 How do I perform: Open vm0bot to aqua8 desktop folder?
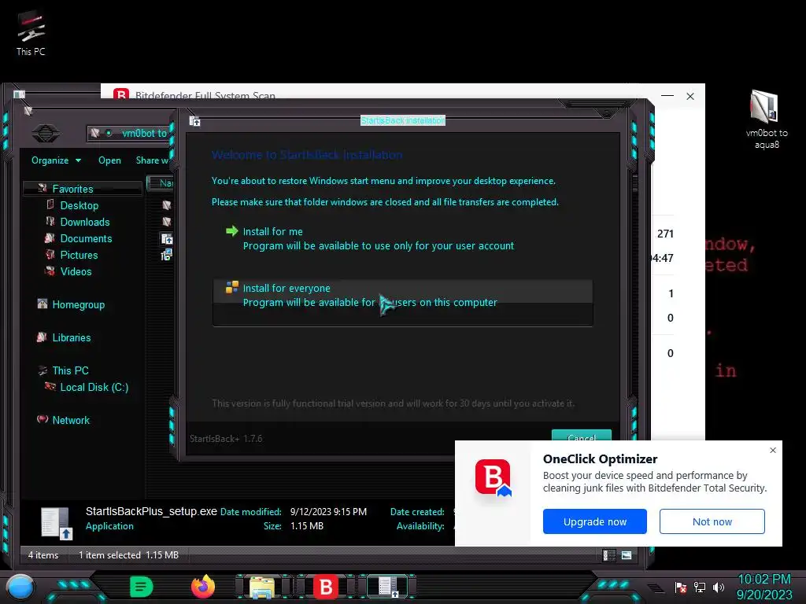tap(766, 120)
